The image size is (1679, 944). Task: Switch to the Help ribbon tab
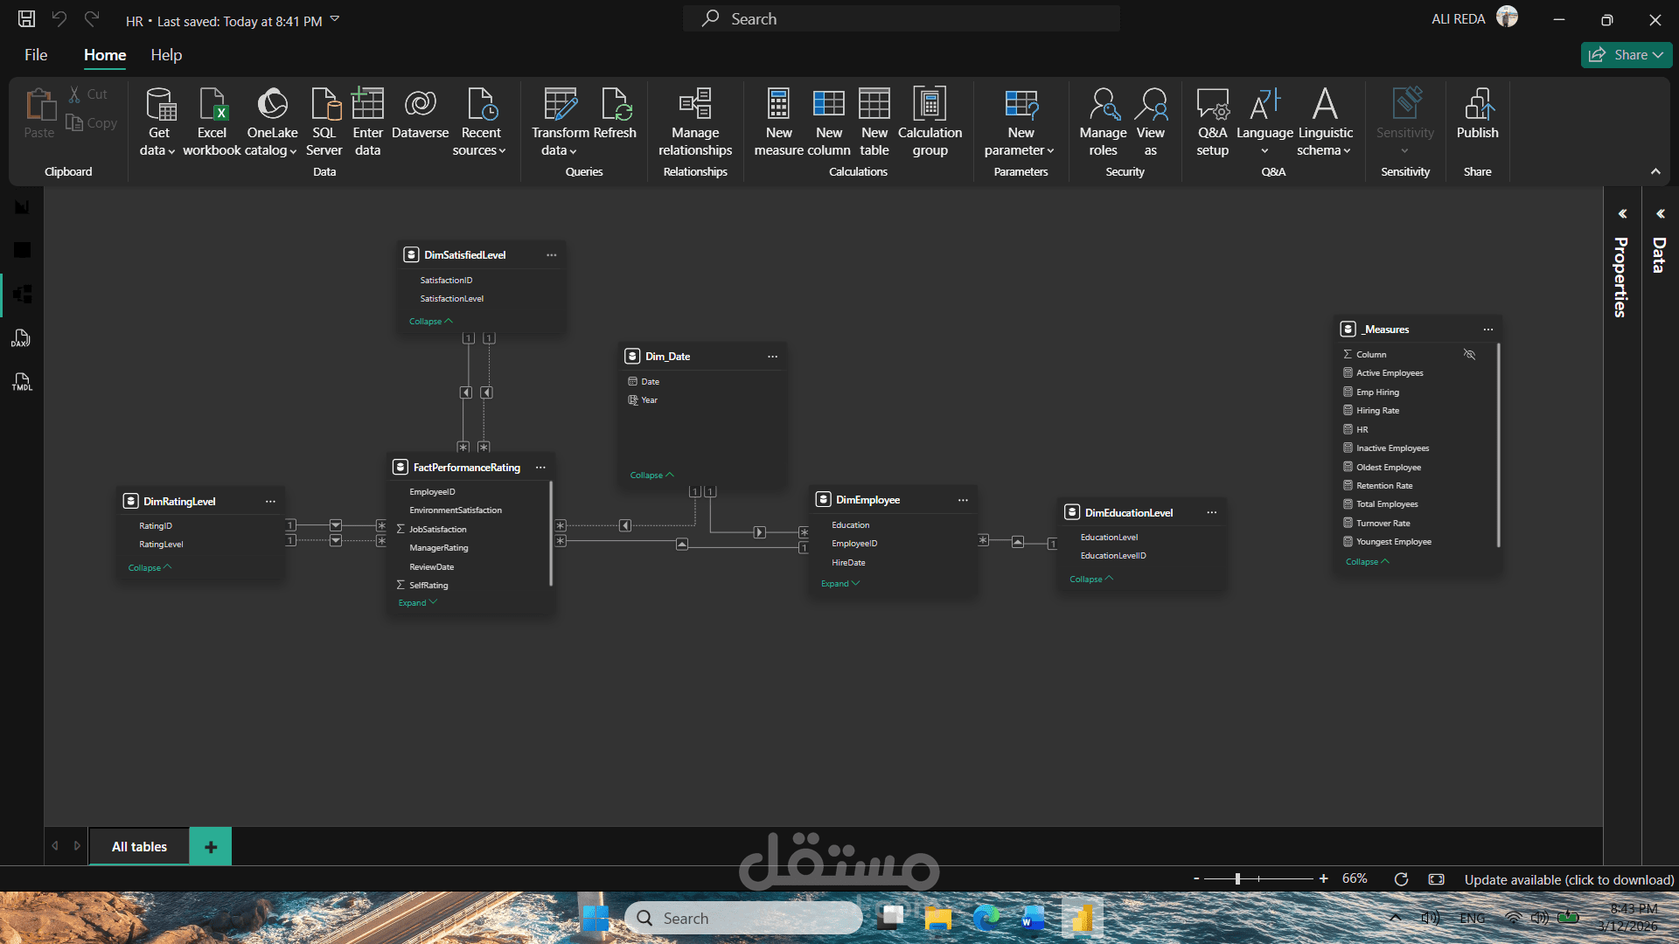point(166,55)
